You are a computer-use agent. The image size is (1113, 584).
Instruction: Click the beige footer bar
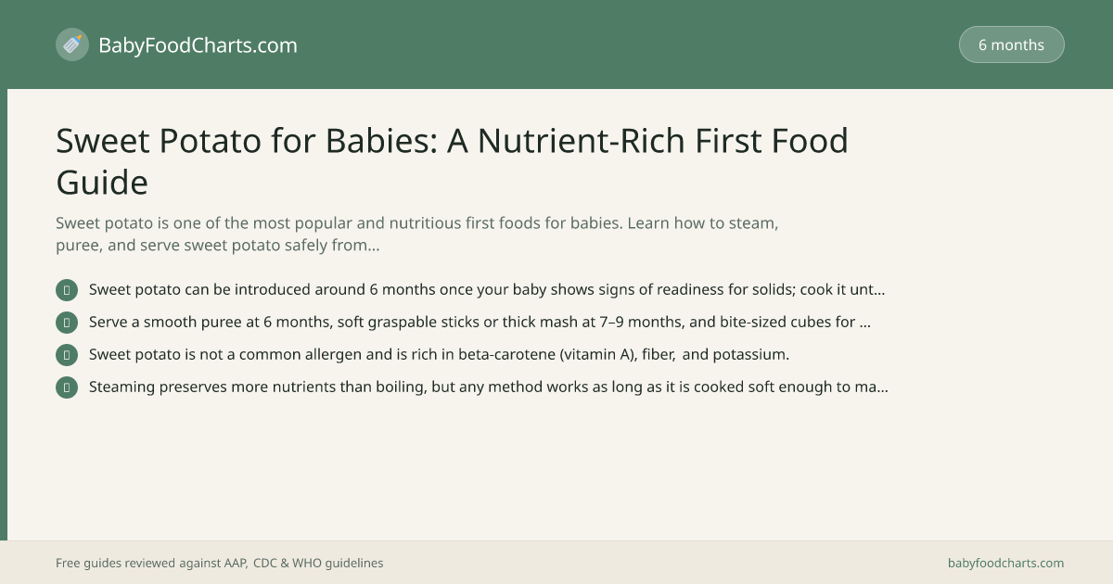coord(556,563)
